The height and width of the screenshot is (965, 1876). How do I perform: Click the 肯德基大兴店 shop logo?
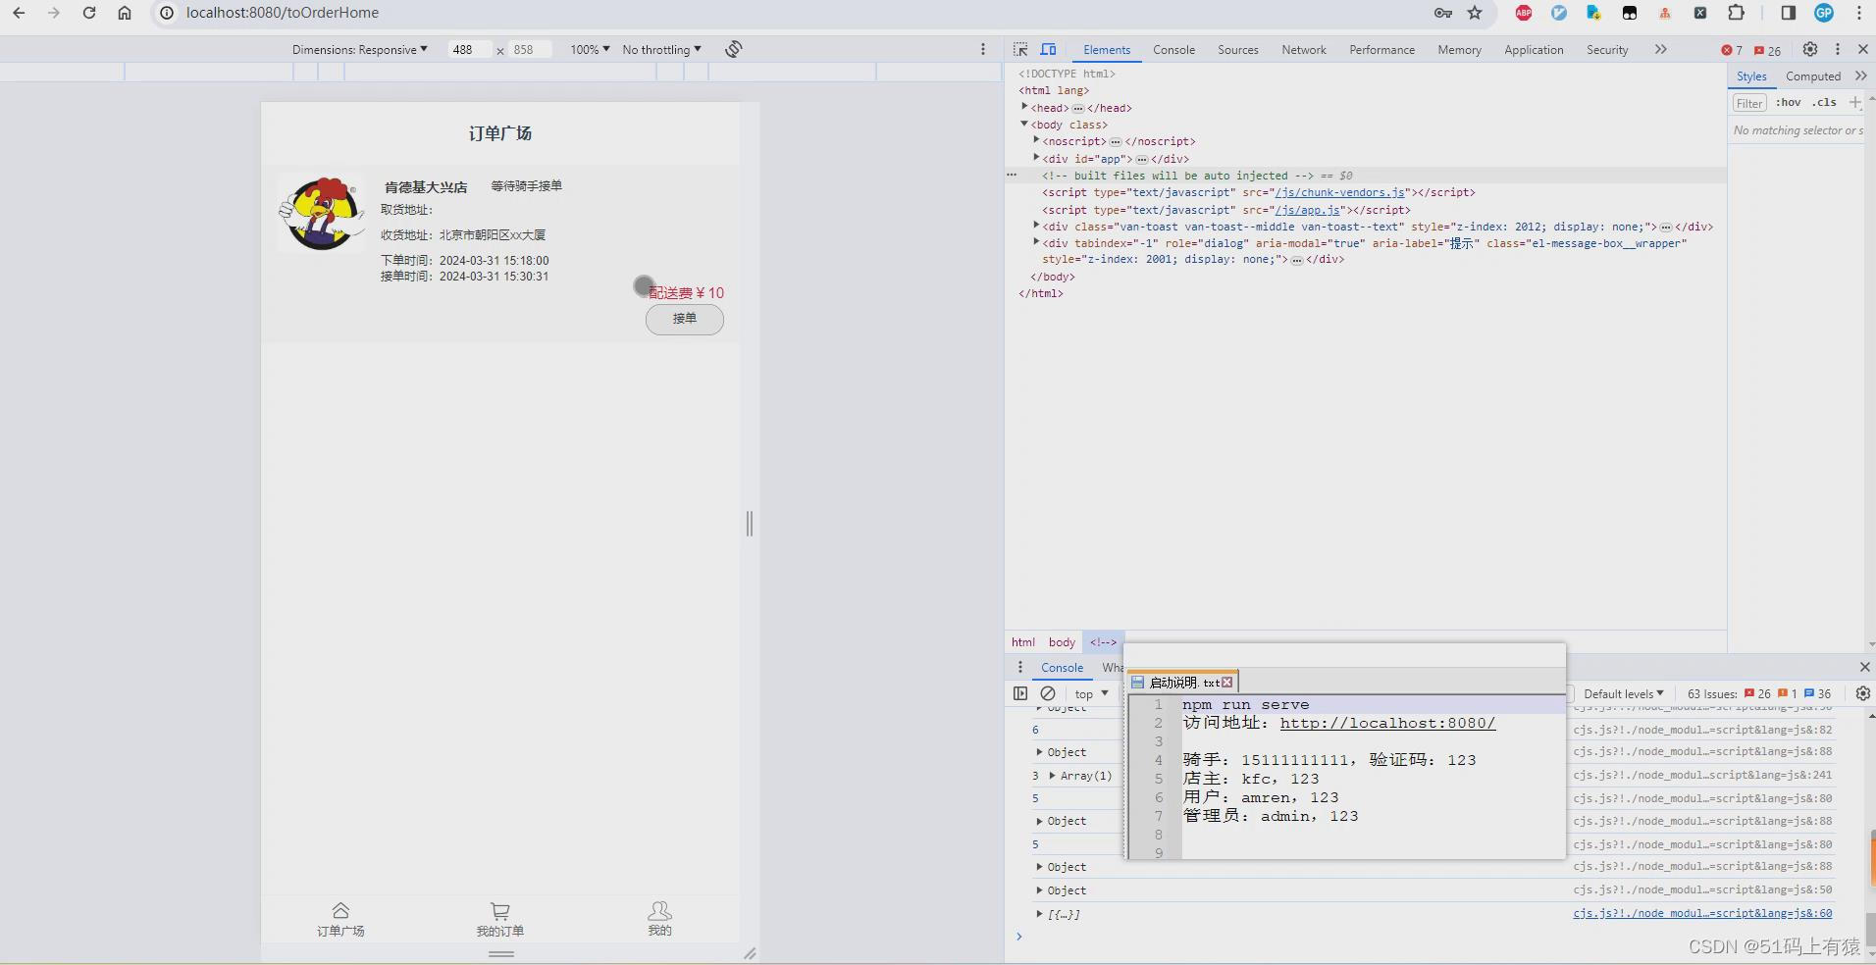click(321, 213)
